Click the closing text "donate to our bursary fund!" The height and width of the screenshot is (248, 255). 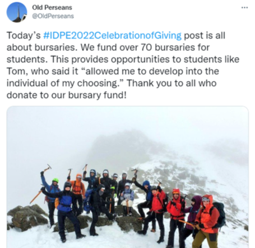67,95
